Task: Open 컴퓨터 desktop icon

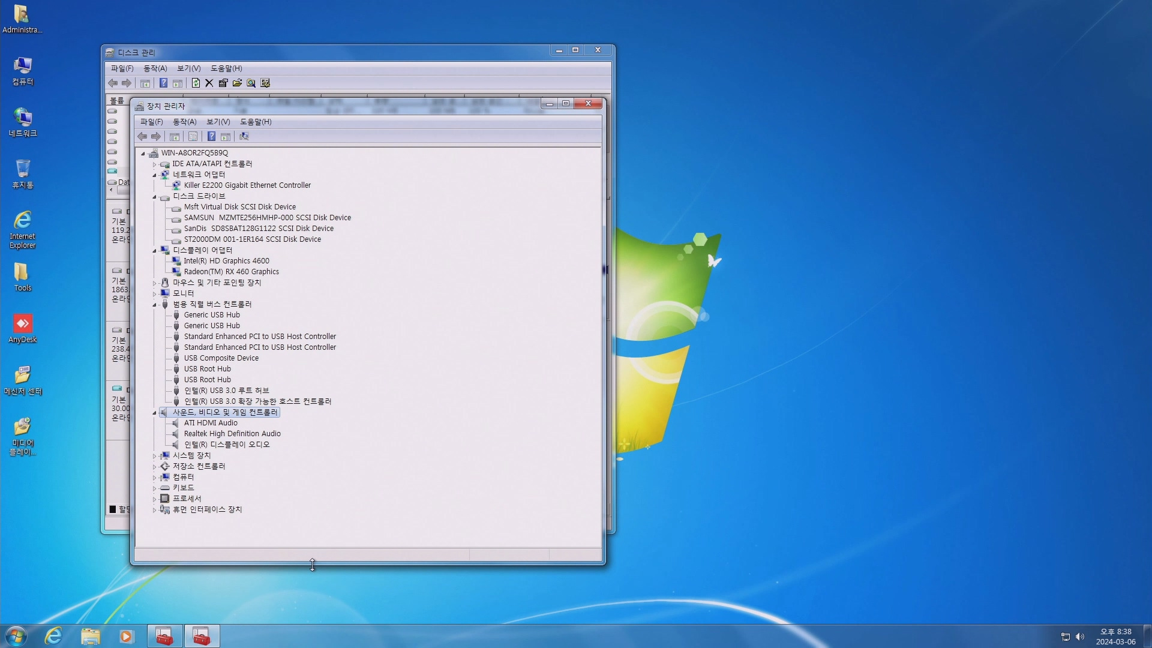Action: pyautogui.click(x=23, y=71)
